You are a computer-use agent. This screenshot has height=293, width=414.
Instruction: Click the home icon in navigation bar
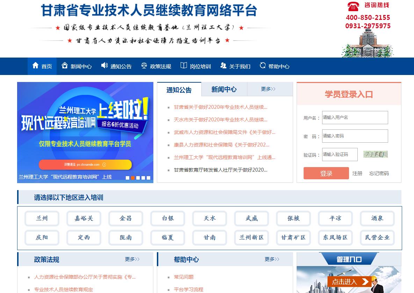point(35,66)
